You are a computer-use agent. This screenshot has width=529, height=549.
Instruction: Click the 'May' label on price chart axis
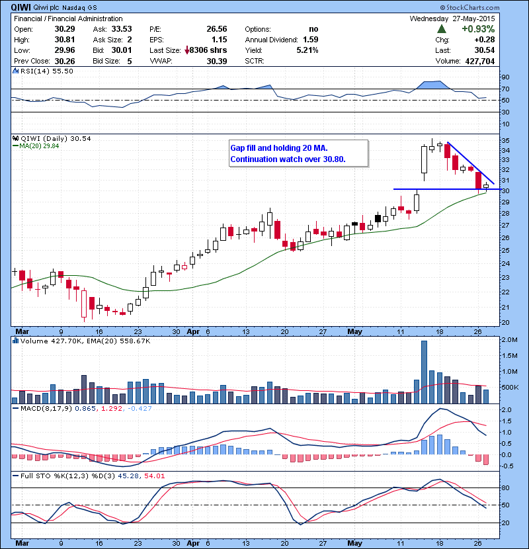(354, 331)
